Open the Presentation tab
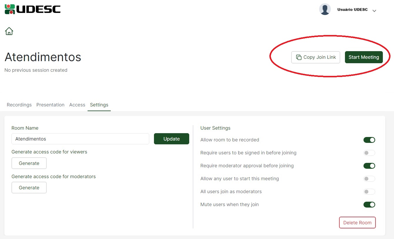The height and width of the screenshot is (239, 394). (50, 105)
